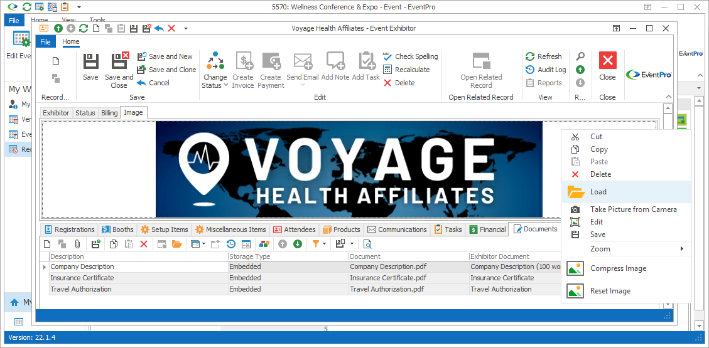Click green down arrow in Documents toolbar
The height and width of the screenshot is (348, 709).
pos(298,244)
